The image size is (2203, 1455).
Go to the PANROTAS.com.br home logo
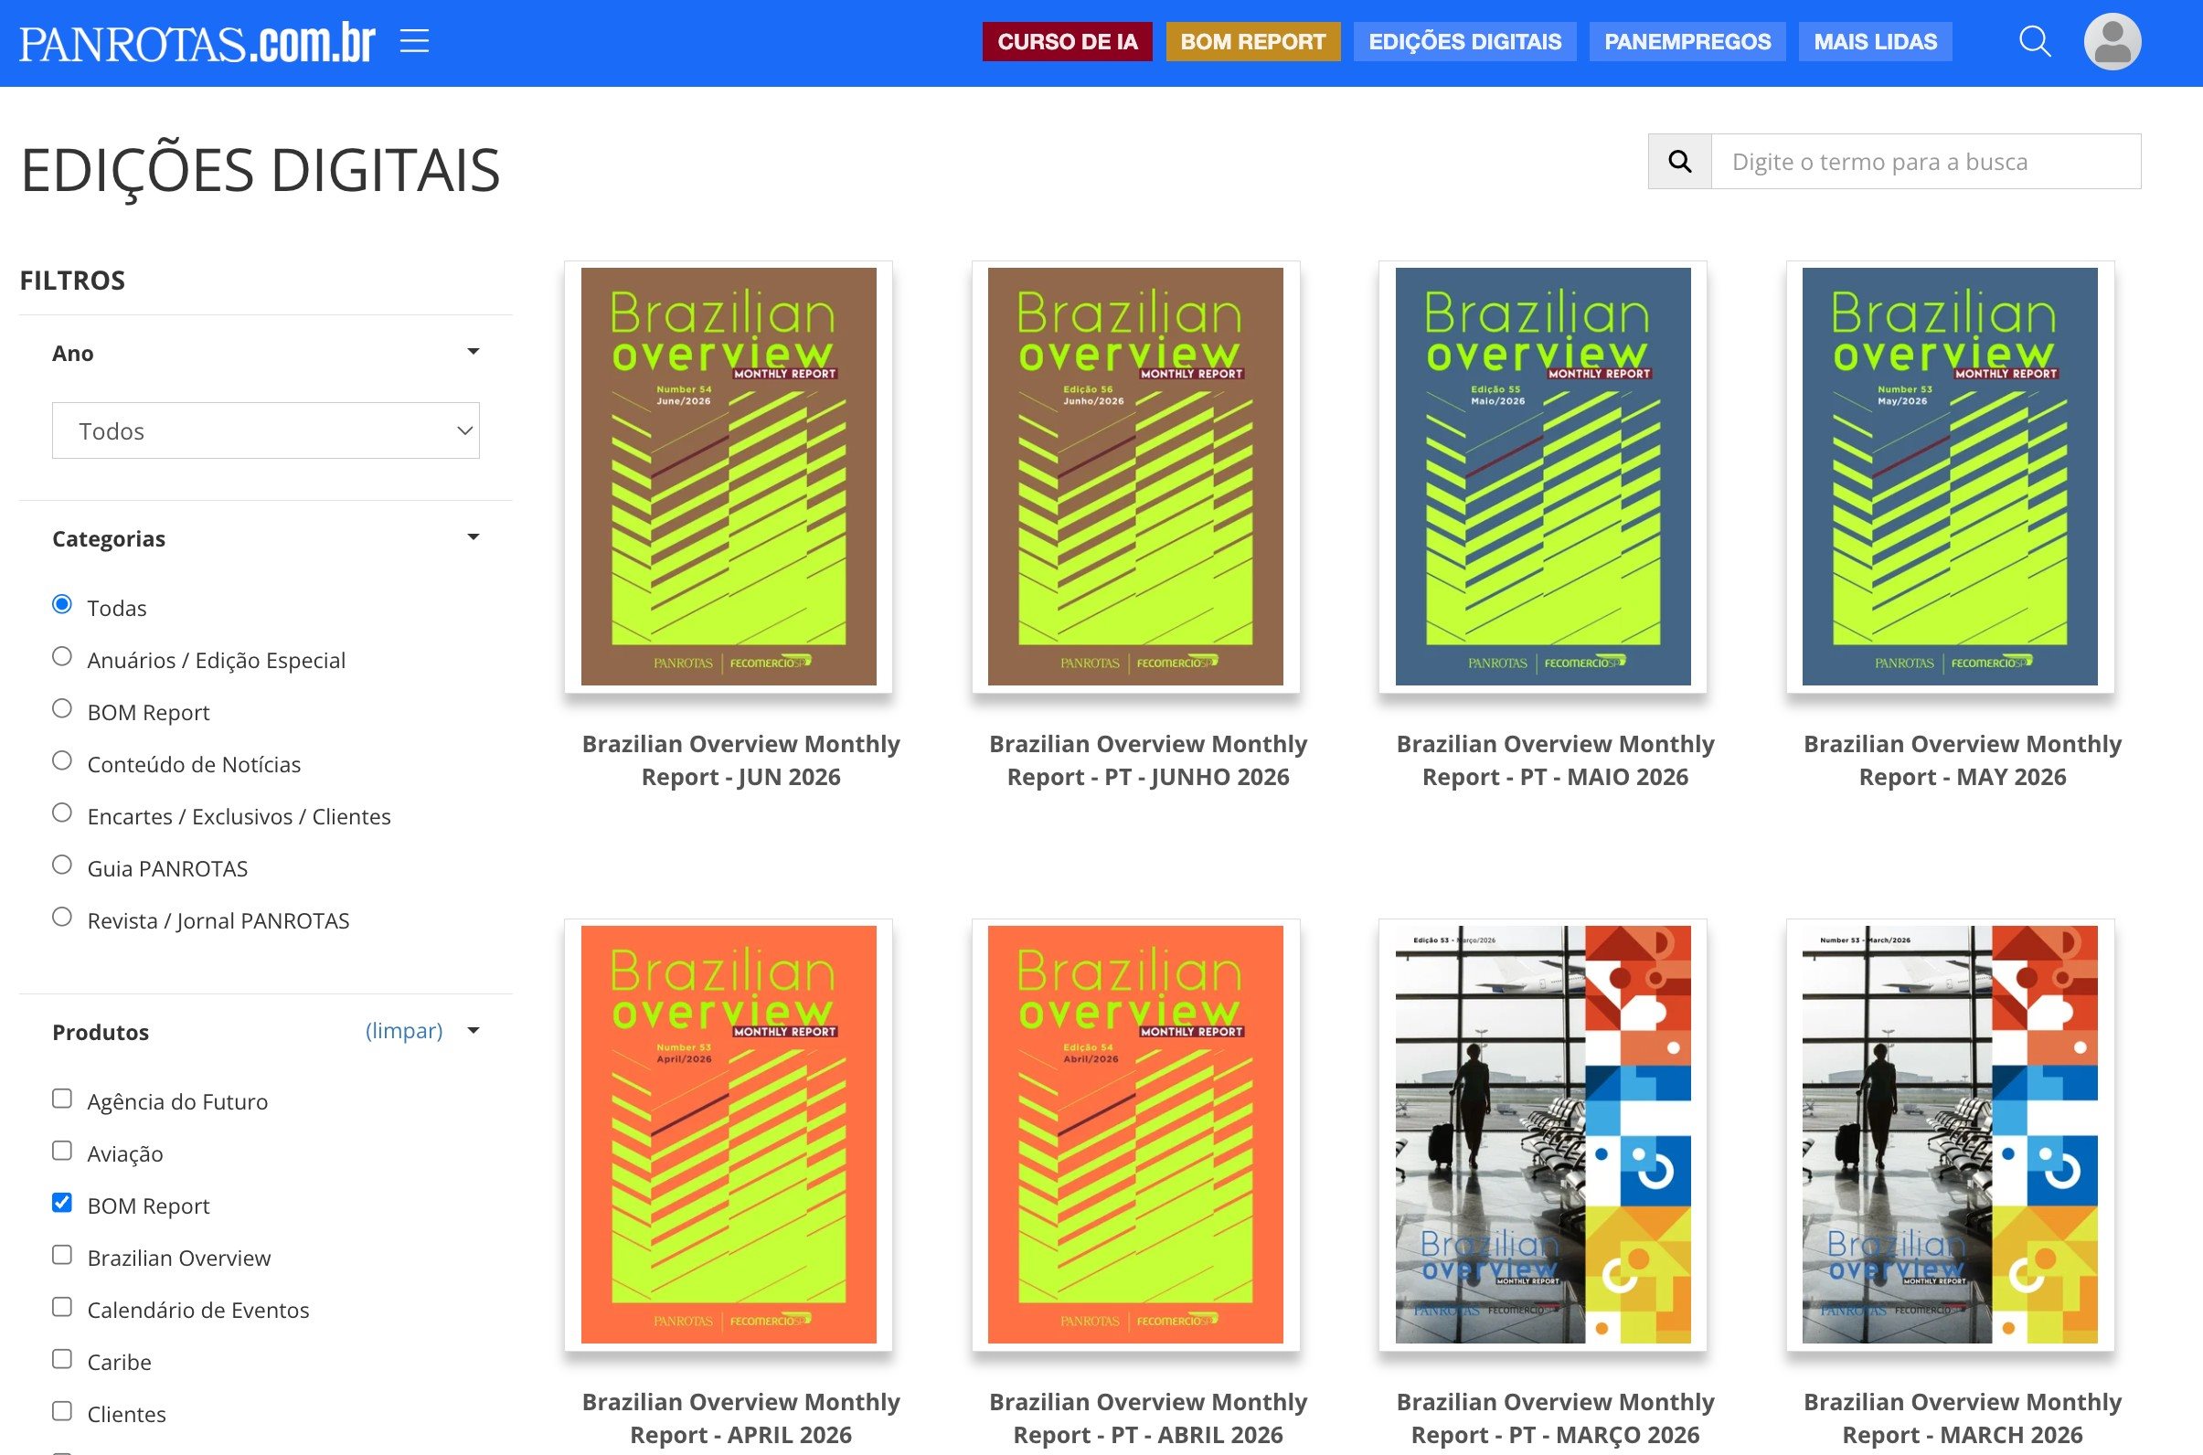[x=197, y=43]
